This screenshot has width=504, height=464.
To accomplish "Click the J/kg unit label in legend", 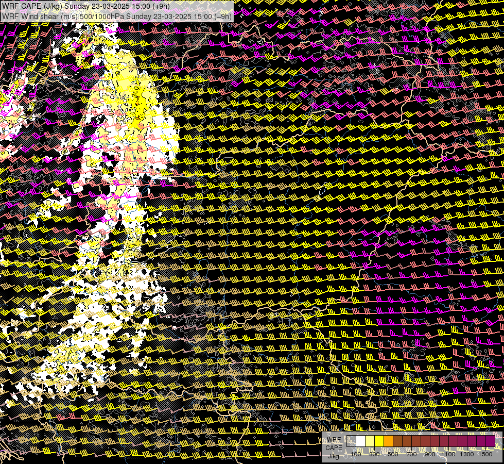I will coord(333,456).
